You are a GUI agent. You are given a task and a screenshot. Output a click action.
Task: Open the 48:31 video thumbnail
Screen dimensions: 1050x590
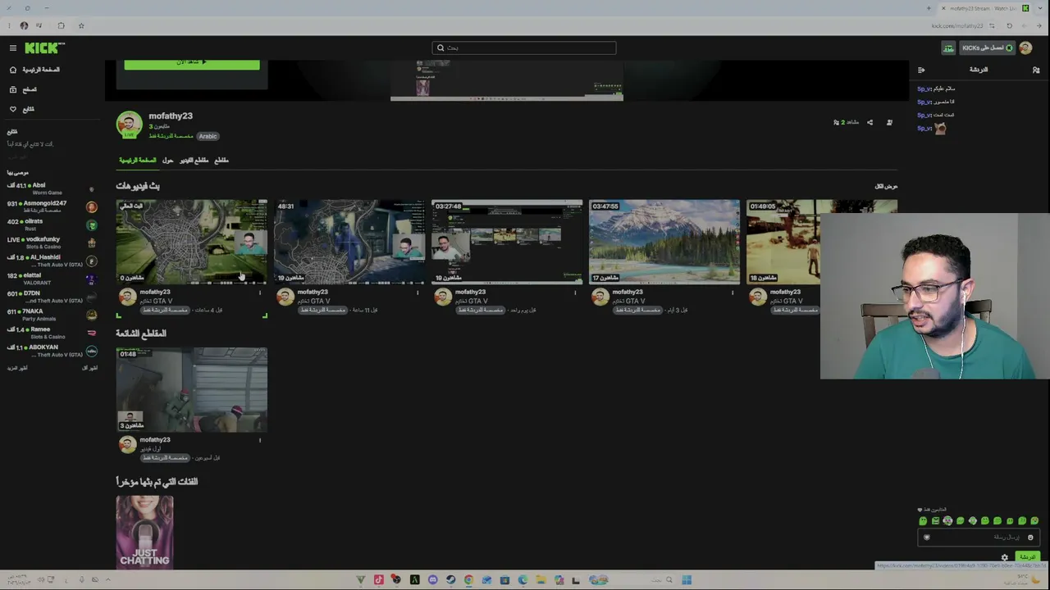click(349, 242)
